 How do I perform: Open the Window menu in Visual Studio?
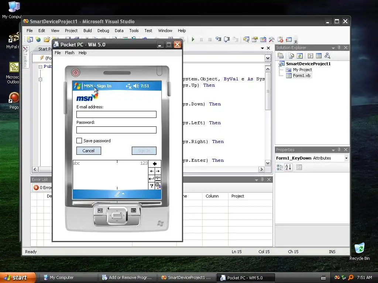click(x=165, y=31)
